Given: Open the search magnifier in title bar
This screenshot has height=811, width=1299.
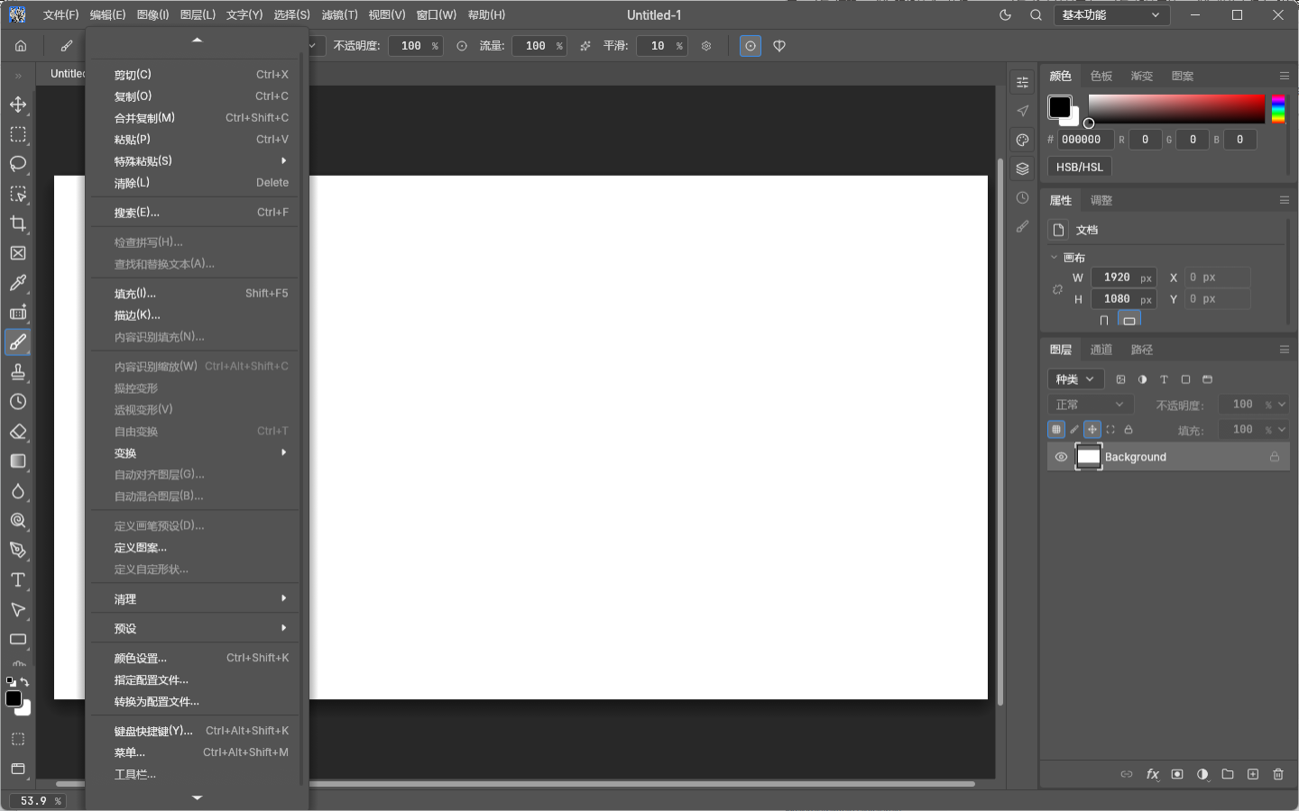Looking at the screenshot, I should point(1036,15).
